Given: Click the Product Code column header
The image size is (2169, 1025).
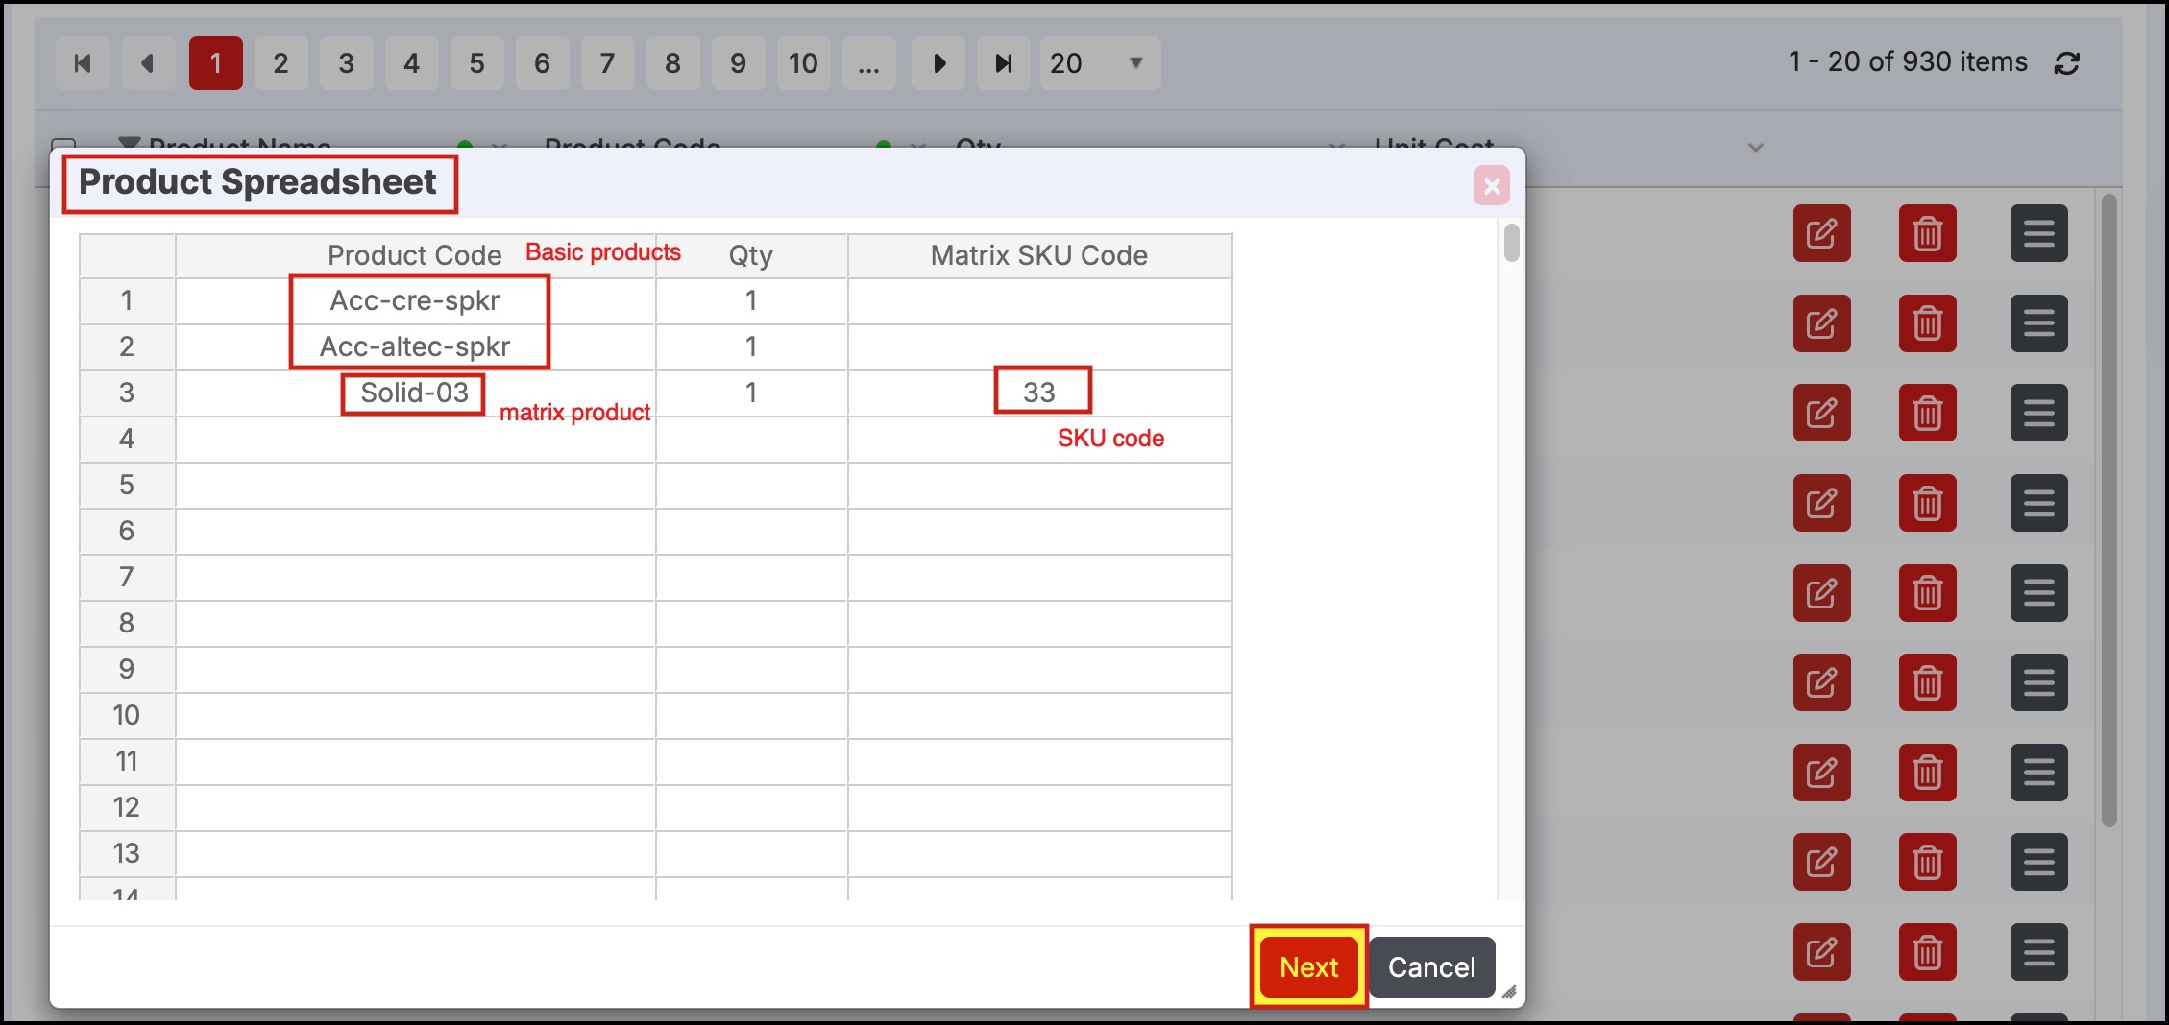Looking at the screenshot, I should 415,255.
